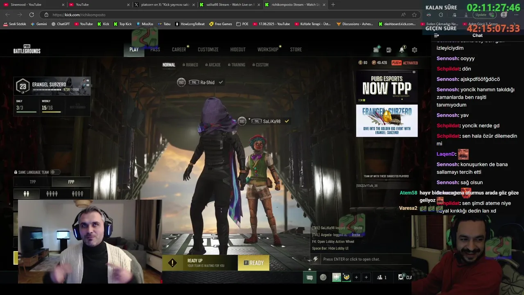Open PUBG settings gear

coord(415,50)
